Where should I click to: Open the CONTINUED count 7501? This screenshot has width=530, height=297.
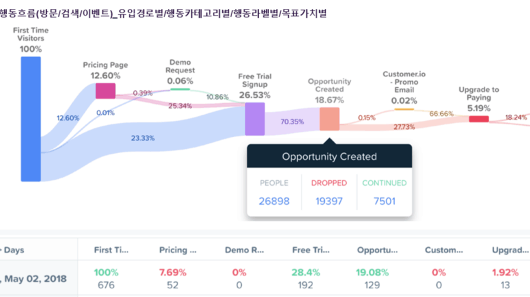384,201
